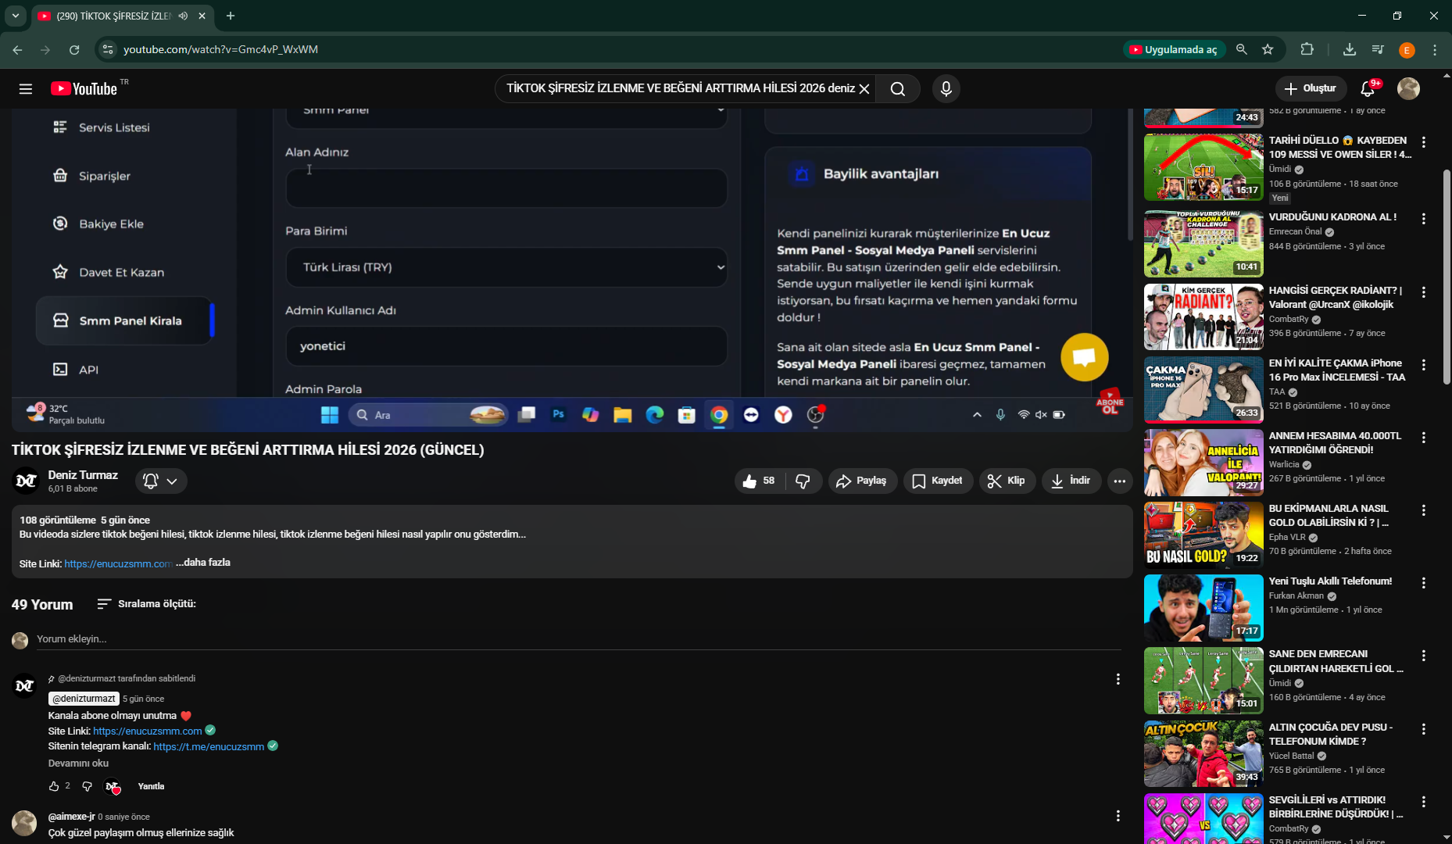Open options for TARİHİ DÜELLO video
Viewport: 1452px width, 844px height.
click(1424, 142)
